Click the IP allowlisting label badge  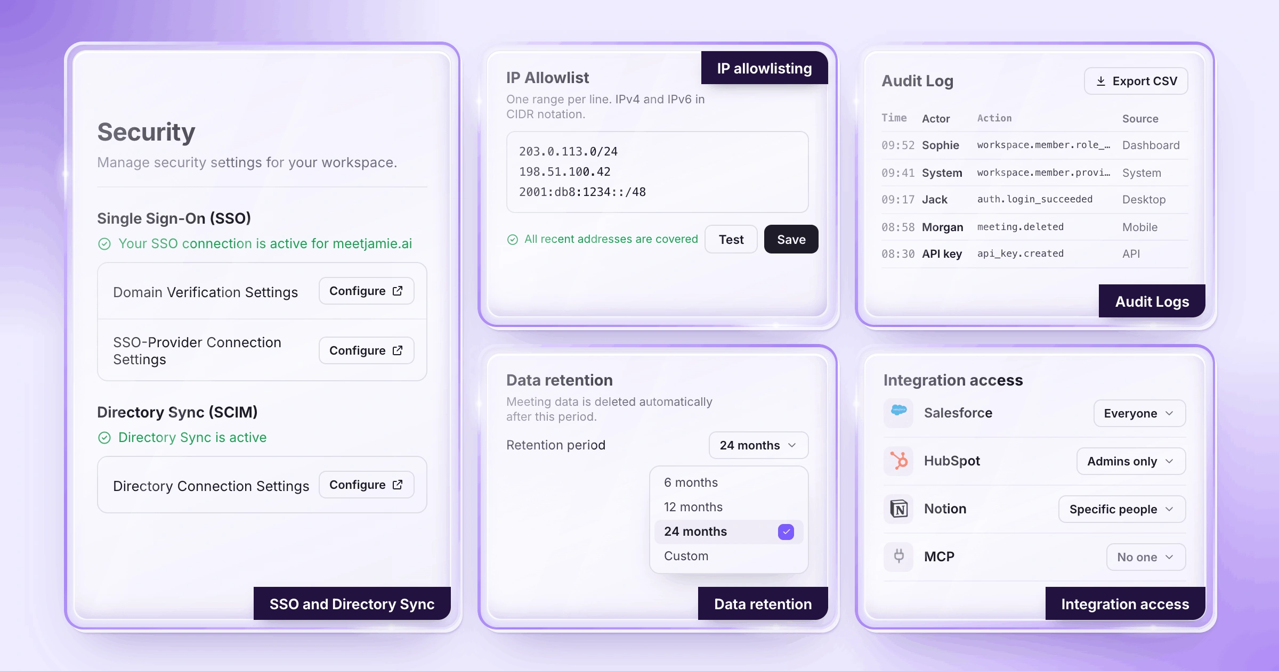764,68
